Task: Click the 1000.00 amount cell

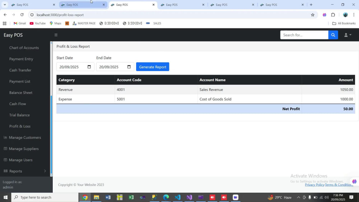Action: [x=328, y=99]
